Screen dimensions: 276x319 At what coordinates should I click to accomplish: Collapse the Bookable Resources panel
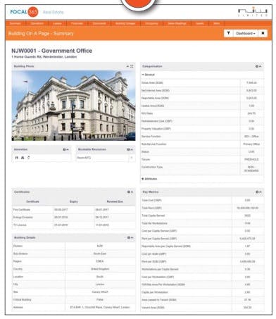pos(132,149)
